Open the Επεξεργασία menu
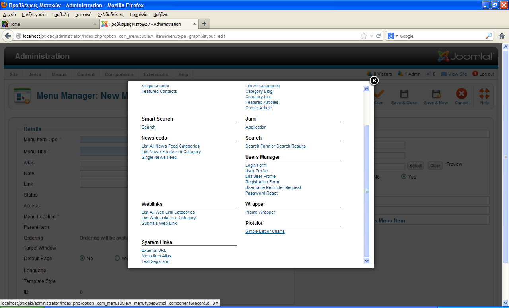Screen dimensions: 509x308 (x=34, y=14)
